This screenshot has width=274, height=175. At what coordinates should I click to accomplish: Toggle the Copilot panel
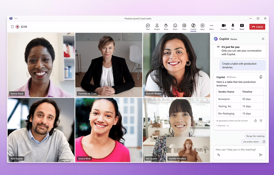193,27
